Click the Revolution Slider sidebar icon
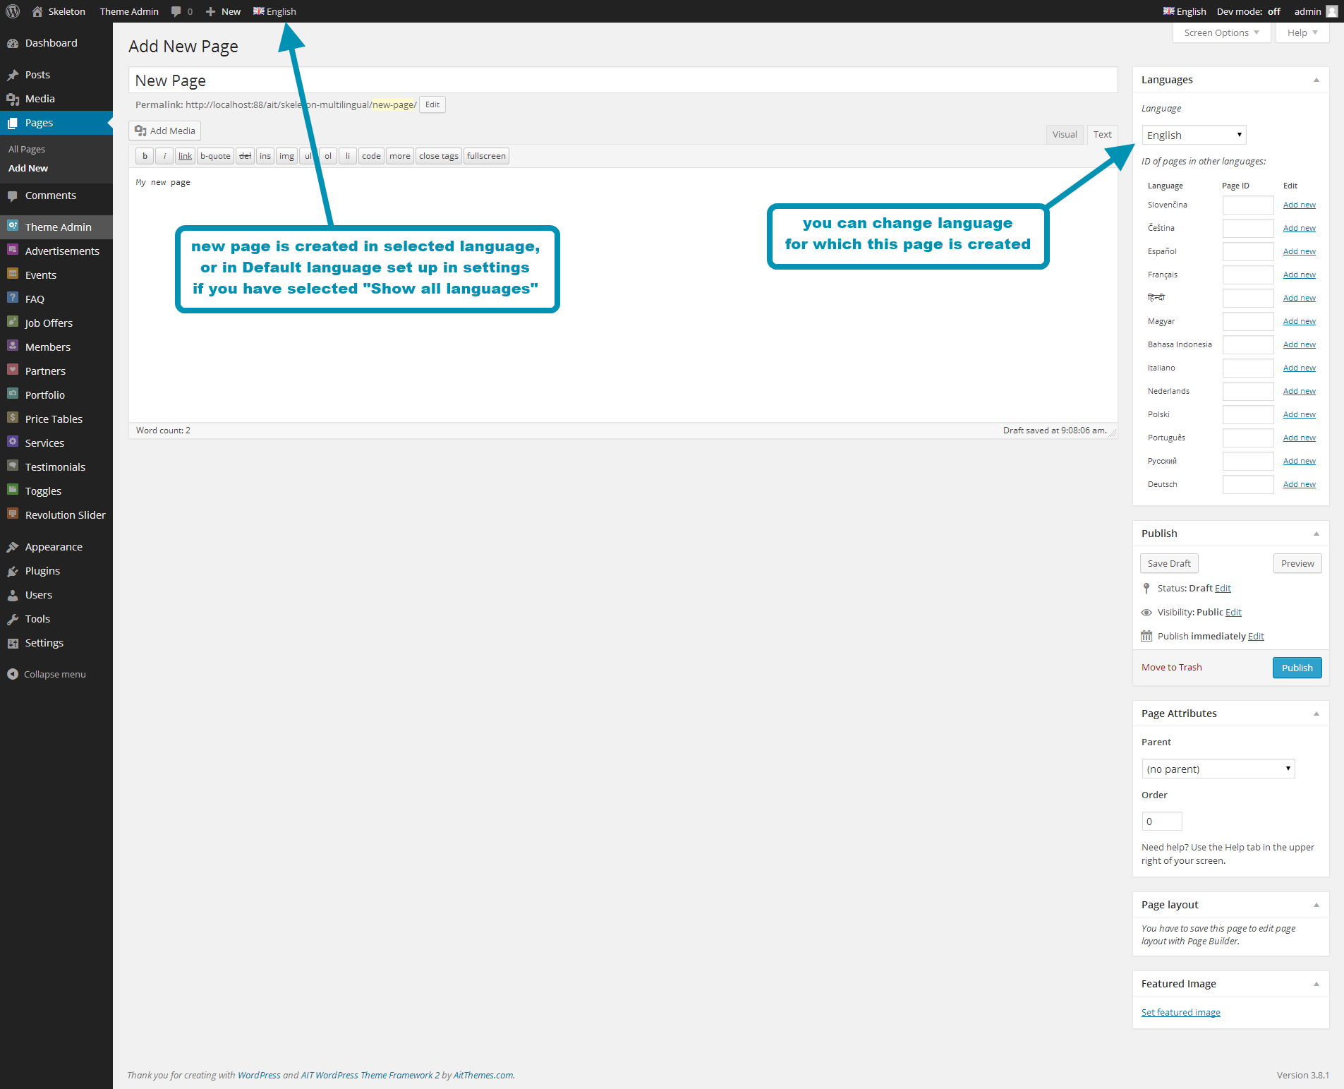Screen dimensions: 1344x1089 pos(13,514)
